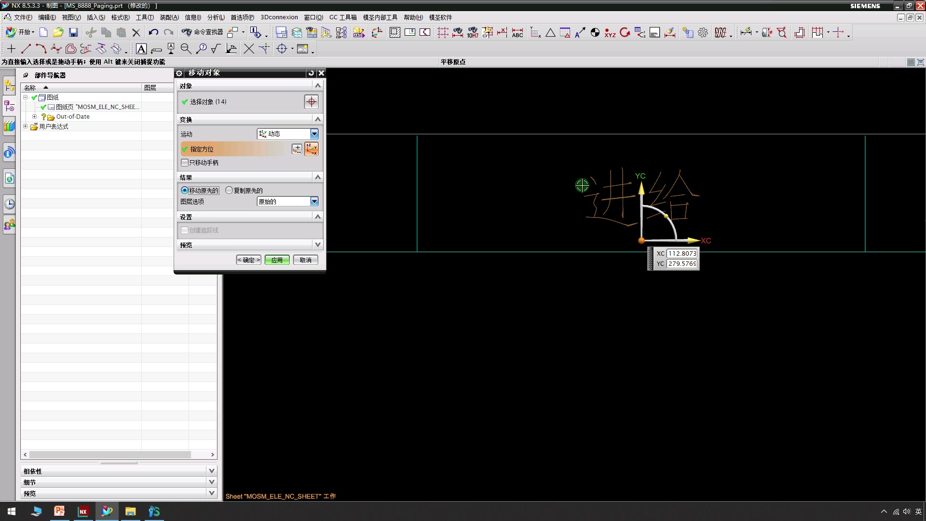Click the Undo arrow icon
Screen dimensions: 926x521
(x=153, y=32)
